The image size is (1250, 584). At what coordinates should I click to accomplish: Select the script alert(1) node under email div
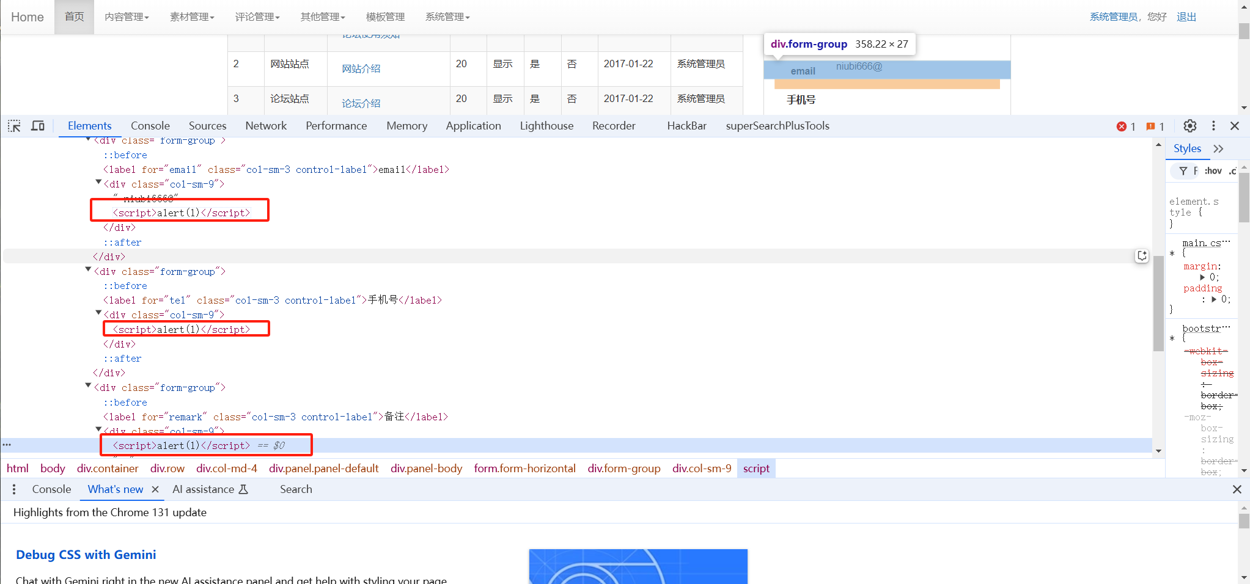click(181, 213)
